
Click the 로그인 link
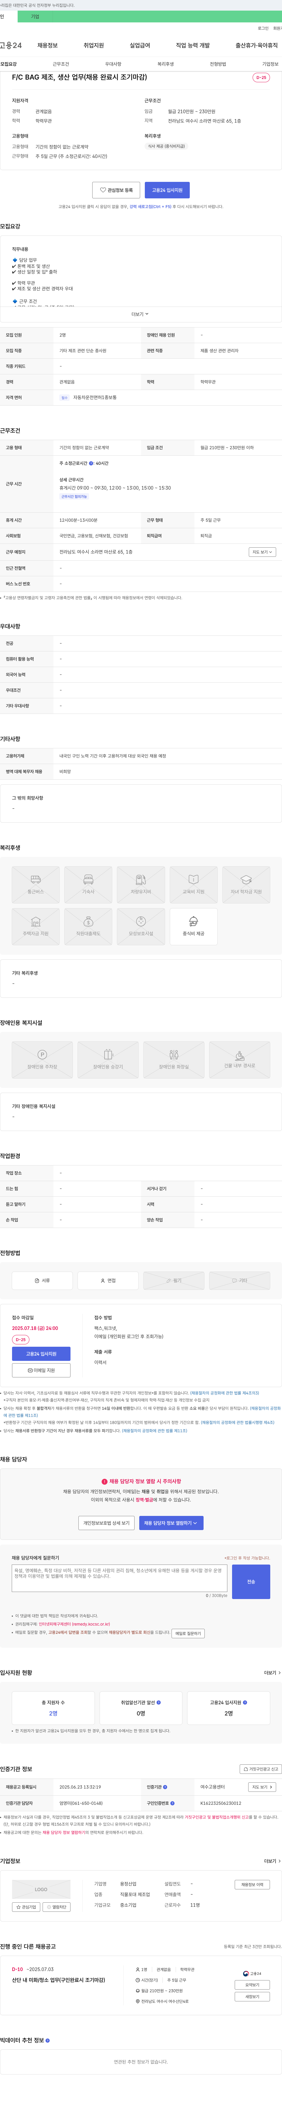(x=263, y=29)
